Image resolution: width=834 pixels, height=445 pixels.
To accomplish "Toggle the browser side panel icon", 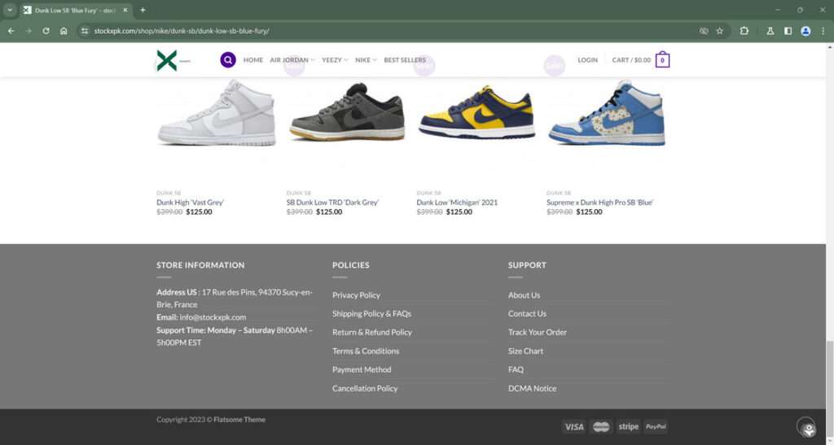I will 788,31.
